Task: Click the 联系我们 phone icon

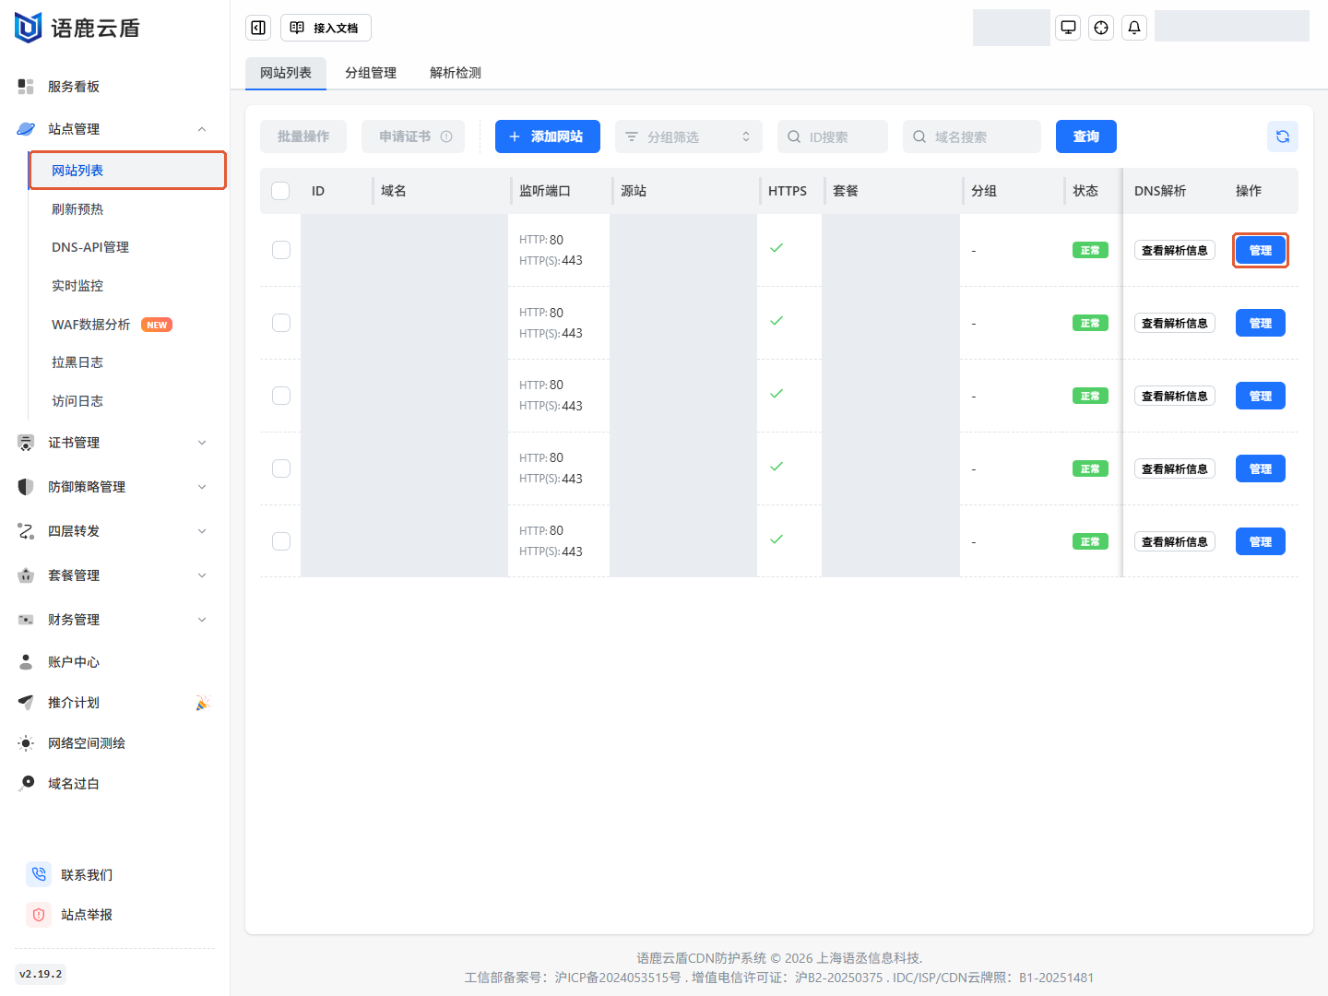Action: pos(39,874)
